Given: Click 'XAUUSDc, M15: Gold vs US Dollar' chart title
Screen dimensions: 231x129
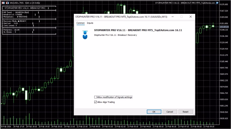Looking at the screenshot, I should pos(25,3).
